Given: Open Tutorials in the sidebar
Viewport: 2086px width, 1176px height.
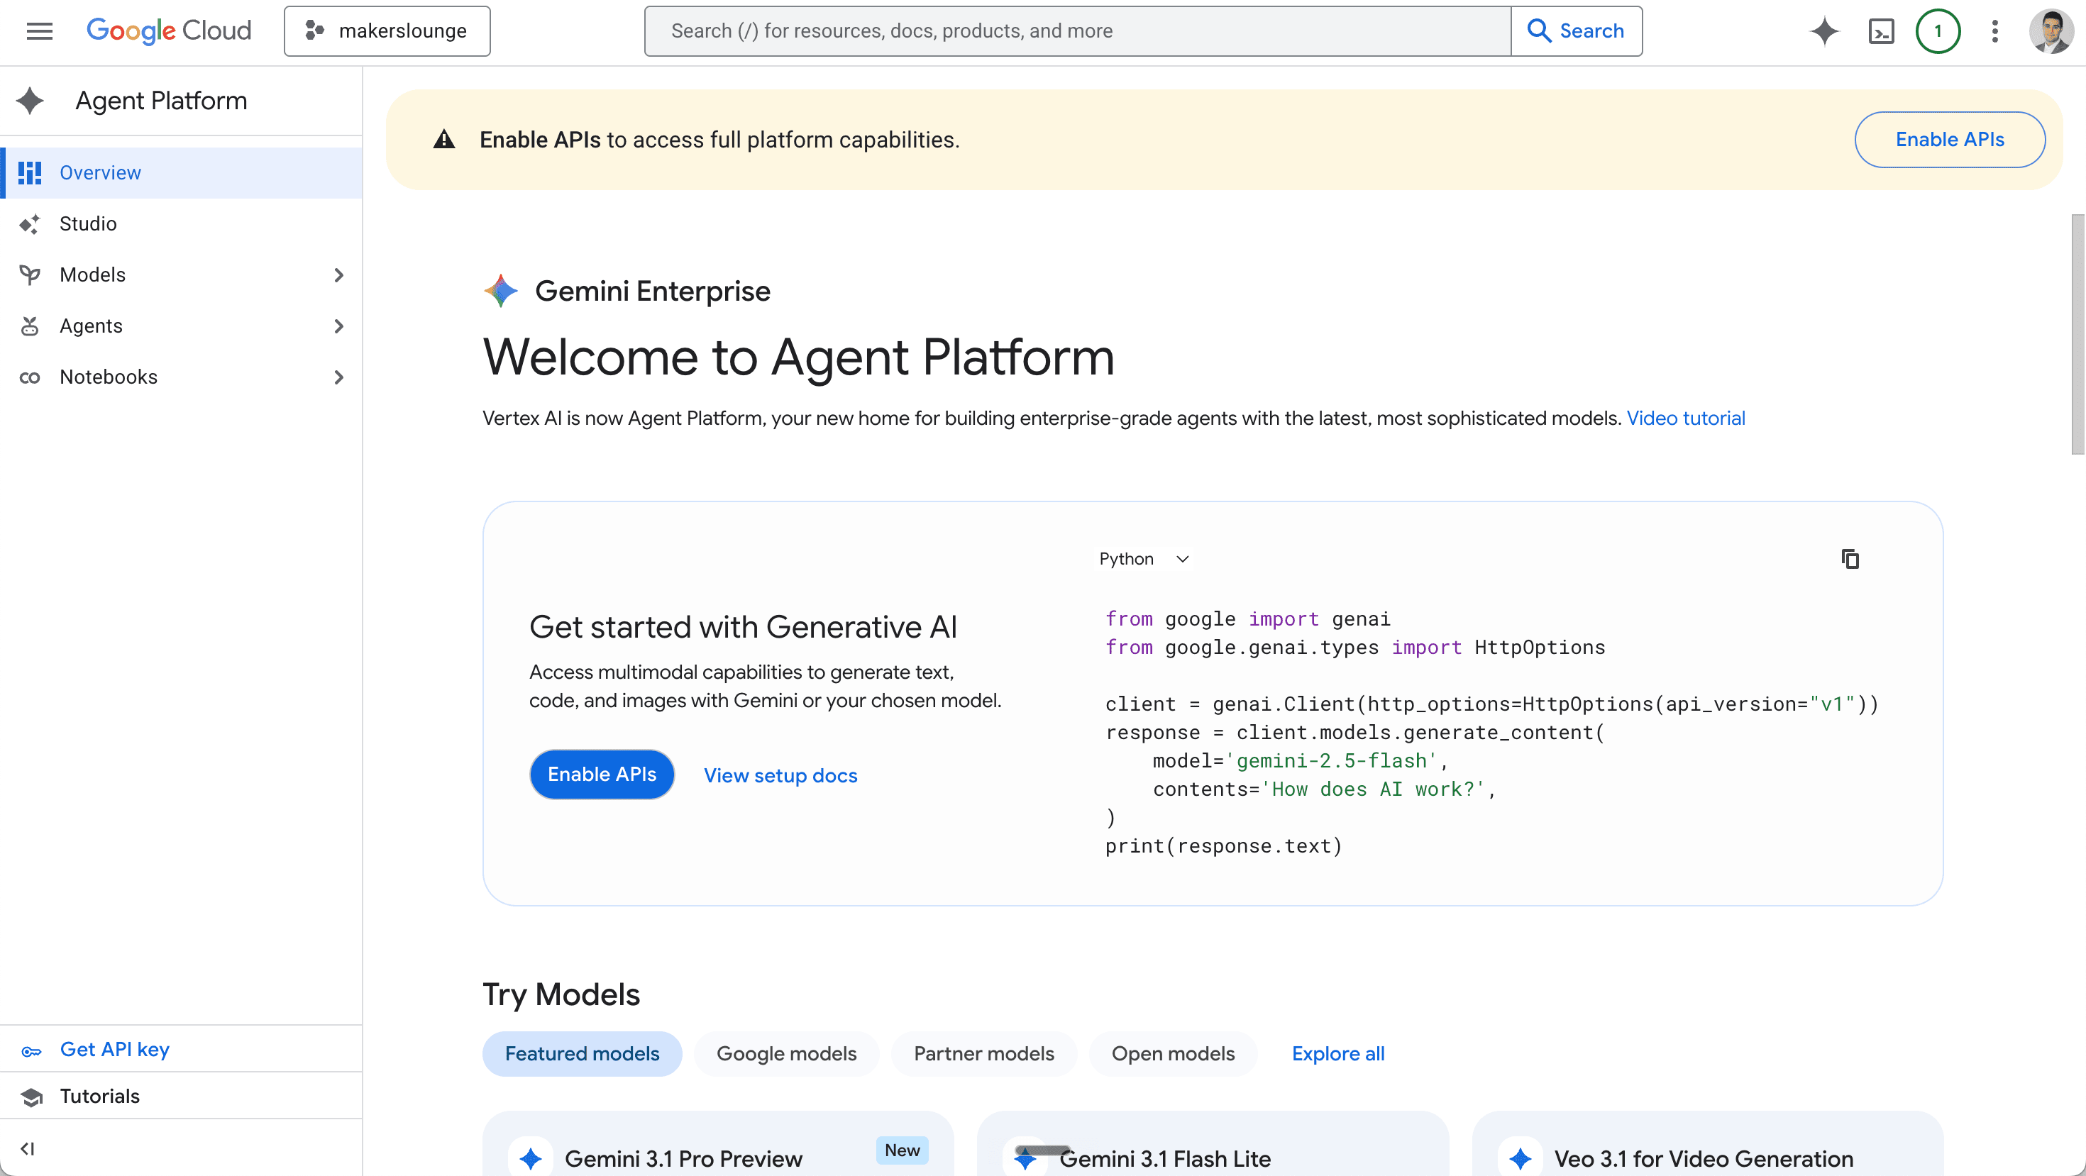Looking at the screenshot, I should pyautogui.click(x=182, y=1096).
